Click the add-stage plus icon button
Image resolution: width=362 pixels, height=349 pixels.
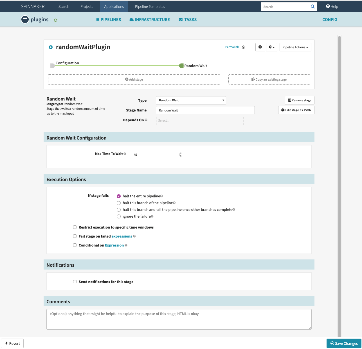(260, 47)
